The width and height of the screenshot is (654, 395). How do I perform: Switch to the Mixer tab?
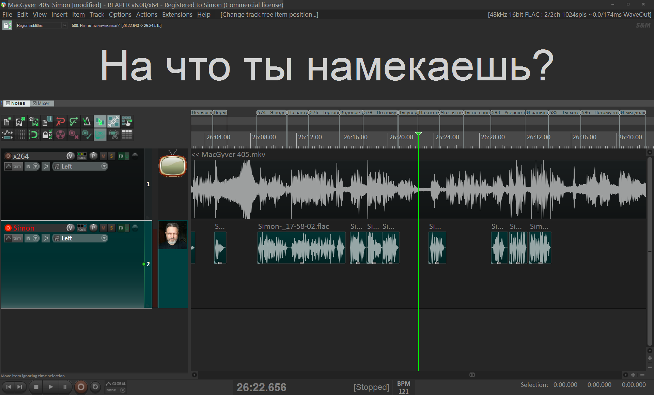pyautogui.click(x=41, y=103)
